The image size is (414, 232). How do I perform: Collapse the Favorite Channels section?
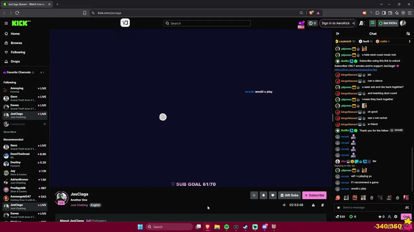44,72
